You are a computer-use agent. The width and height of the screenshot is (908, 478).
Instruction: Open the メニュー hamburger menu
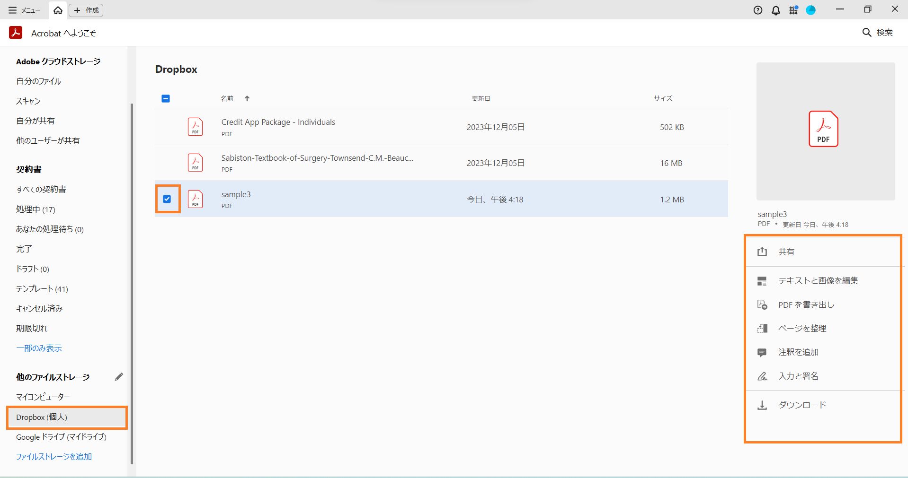coord(13,10)
